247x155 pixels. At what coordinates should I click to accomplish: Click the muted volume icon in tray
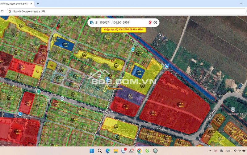coord(240,151)
